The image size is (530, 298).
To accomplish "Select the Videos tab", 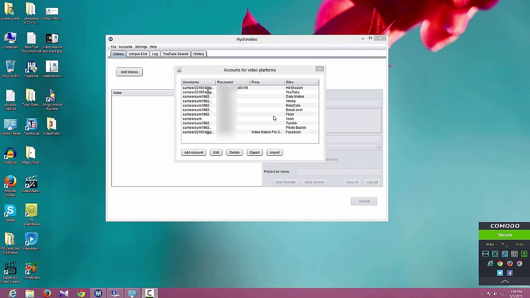I will click(118, 54).
